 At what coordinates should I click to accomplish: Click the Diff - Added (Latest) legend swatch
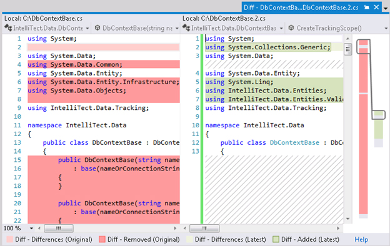(x=276, y=239)
